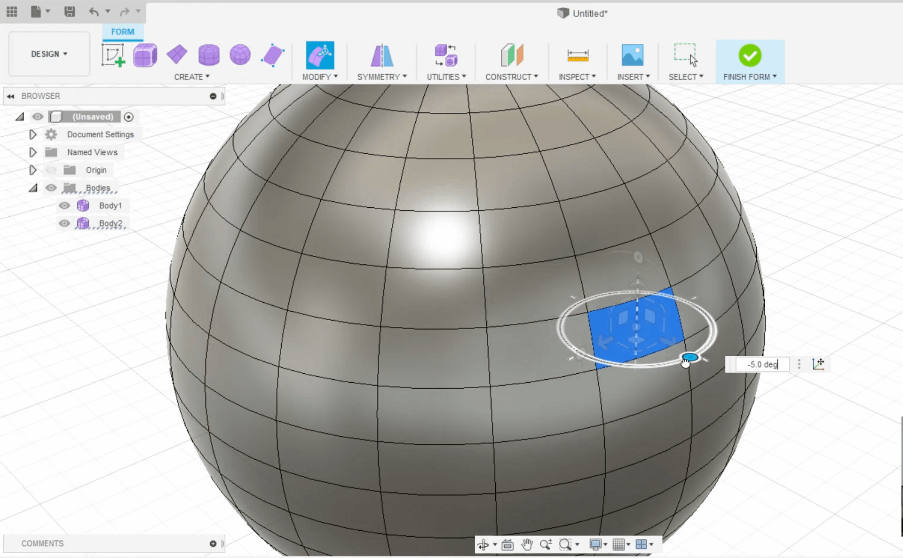Open the DESIGN workspace dropdown
Image resolution: width=903 pixels, height=558 pixels.
(49, 54)
